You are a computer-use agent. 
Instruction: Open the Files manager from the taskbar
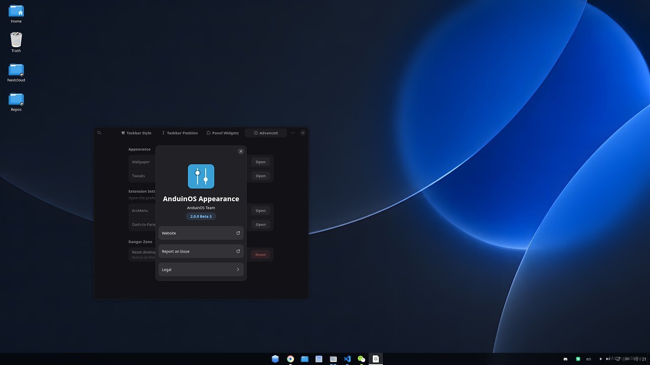point(305,359)
